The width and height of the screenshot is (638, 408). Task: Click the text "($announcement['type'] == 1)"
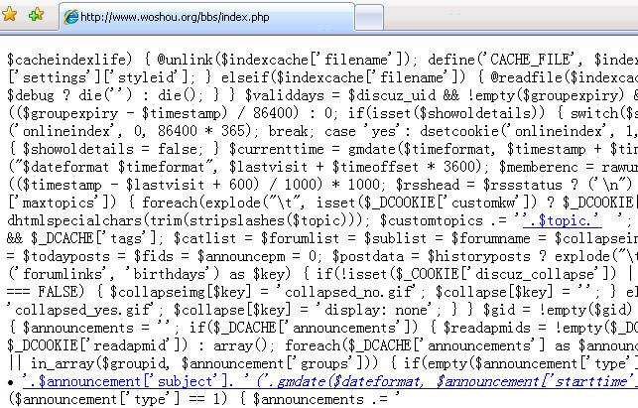pos(117,399)
